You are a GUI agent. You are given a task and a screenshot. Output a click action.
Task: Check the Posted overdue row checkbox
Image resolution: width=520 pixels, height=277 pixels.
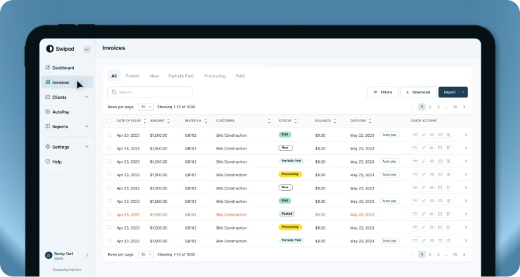tap(109, 214)
